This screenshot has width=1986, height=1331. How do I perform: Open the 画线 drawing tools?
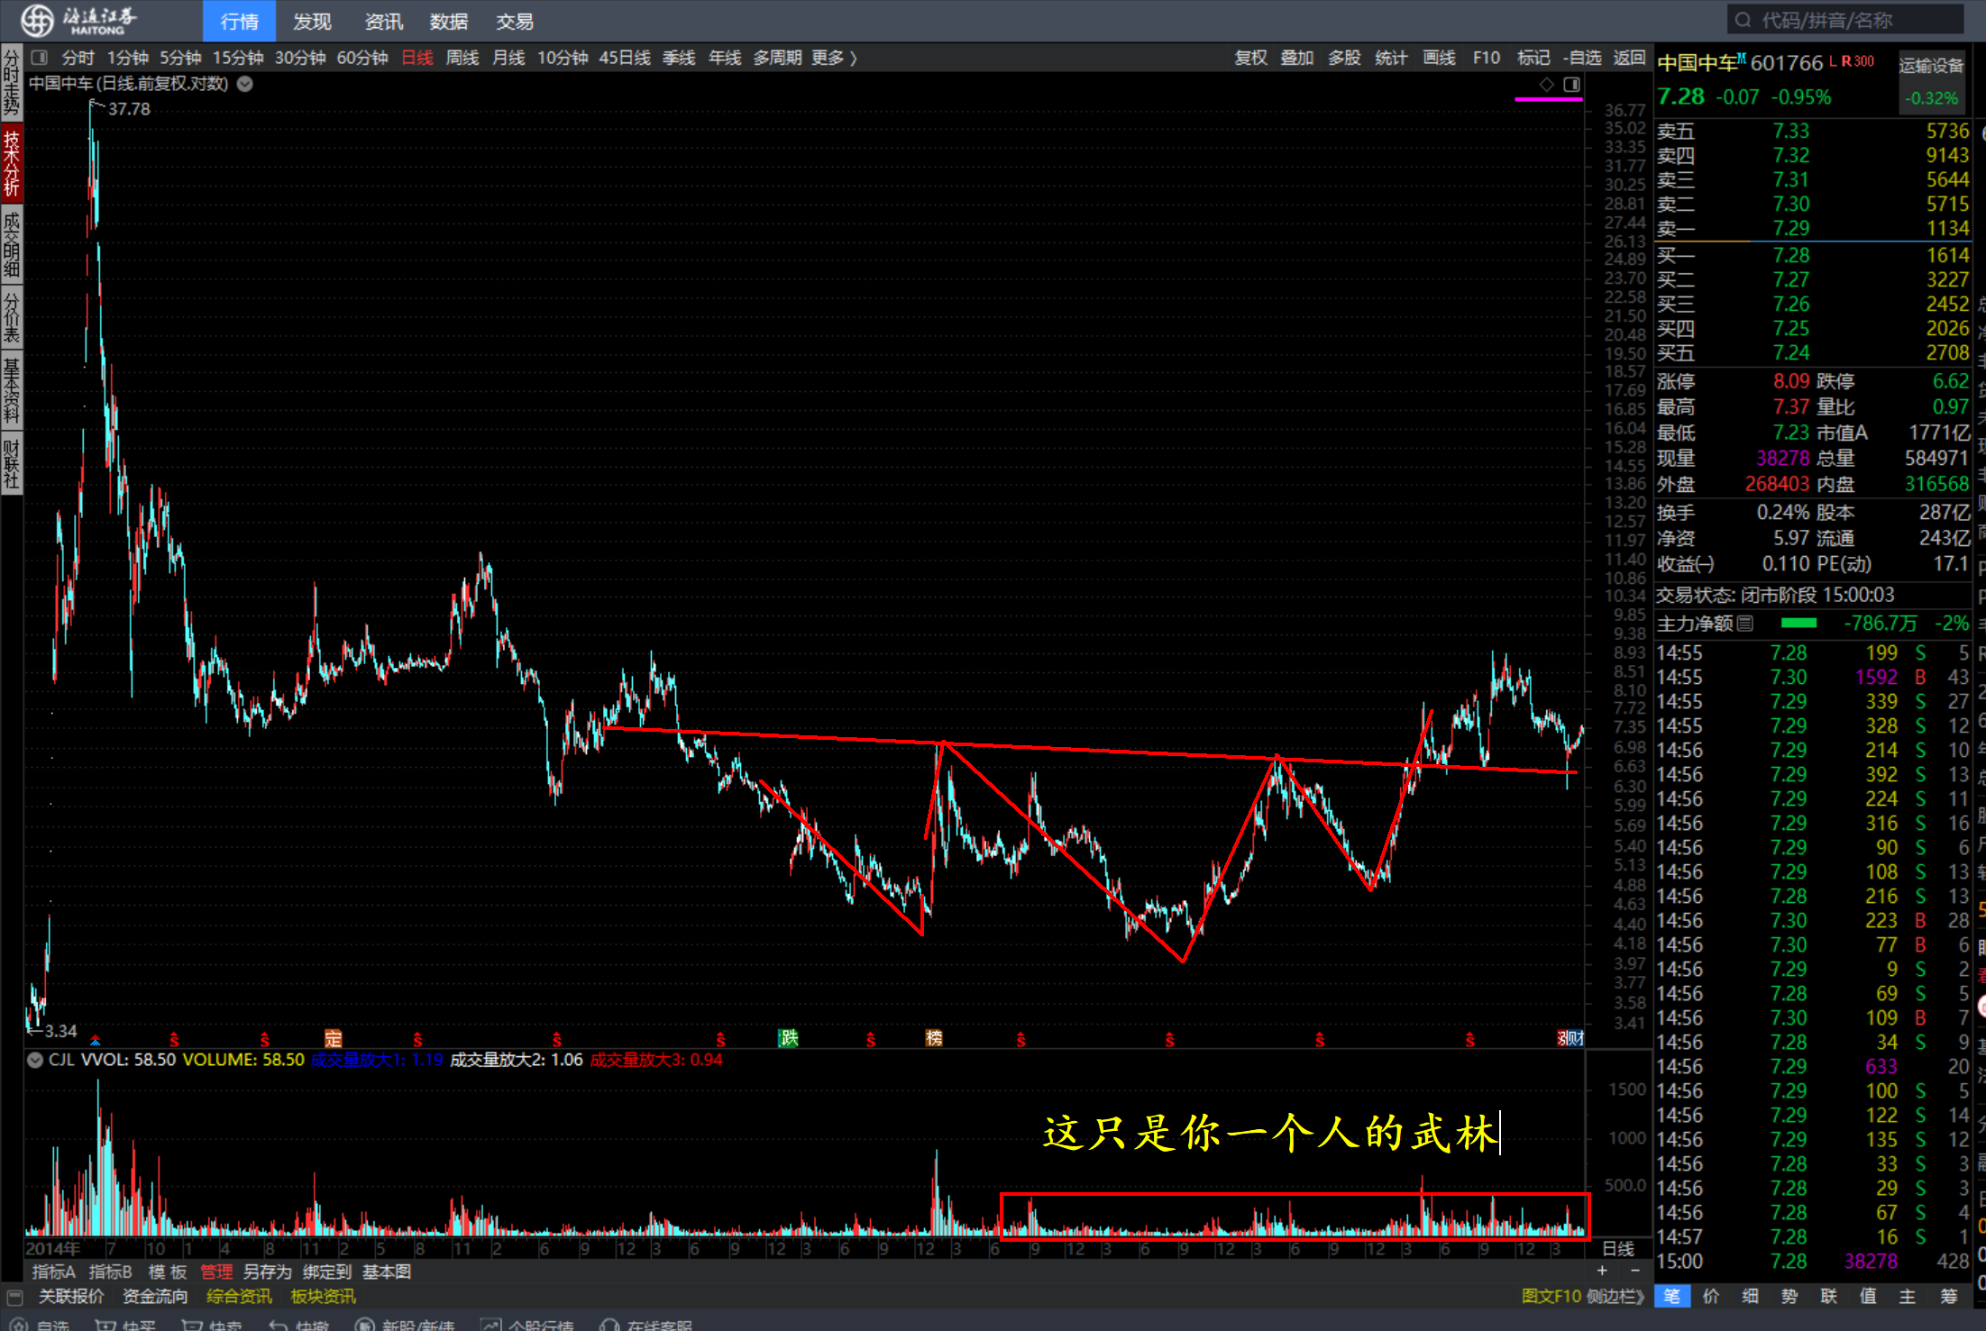point(1439,58)
